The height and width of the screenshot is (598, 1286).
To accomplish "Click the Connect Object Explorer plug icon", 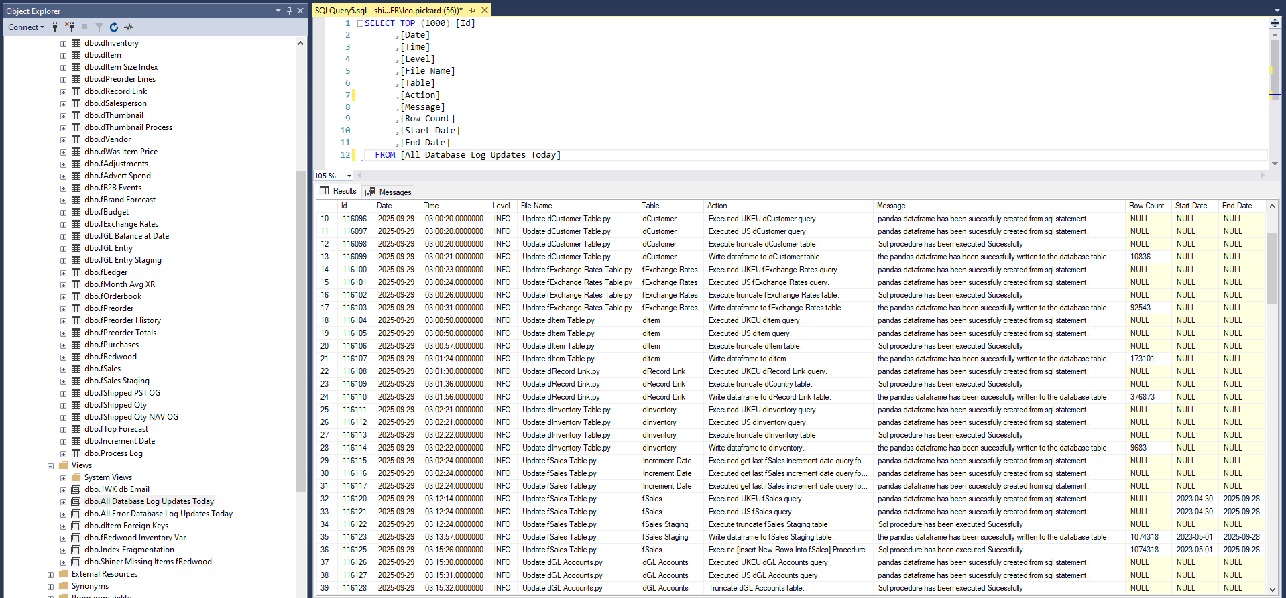I will (55, 27).
